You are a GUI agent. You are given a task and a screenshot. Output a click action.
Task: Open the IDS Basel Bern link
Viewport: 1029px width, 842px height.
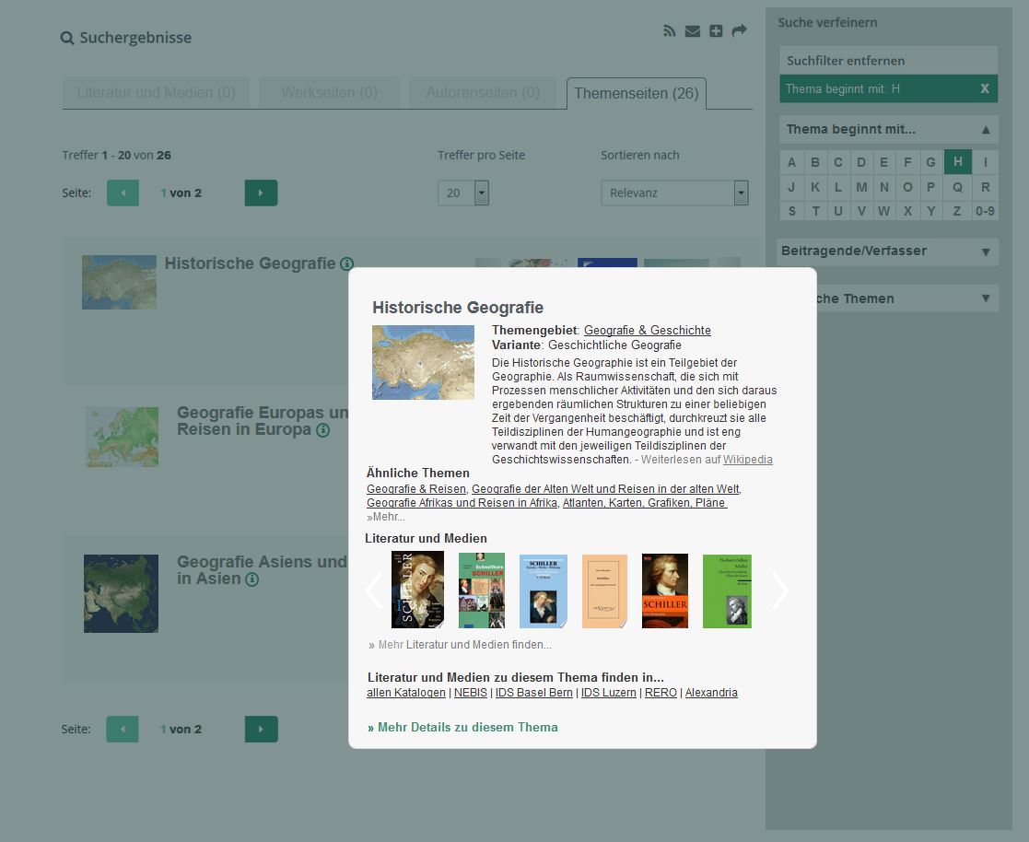[x=533, y=693]
